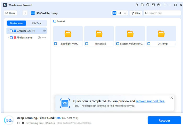Click the sign-in arrow icon
The image size is (183, 126).
[142, 5]
